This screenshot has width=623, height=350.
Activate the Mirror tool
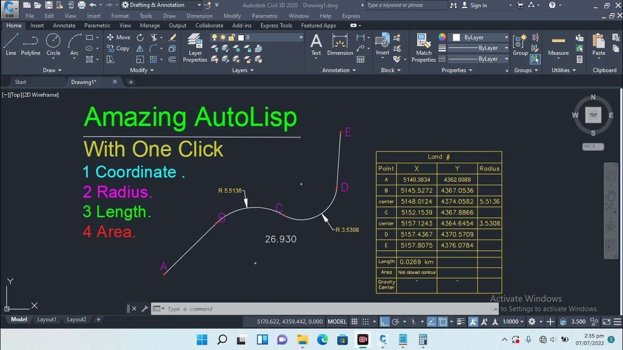click(140, 49)
